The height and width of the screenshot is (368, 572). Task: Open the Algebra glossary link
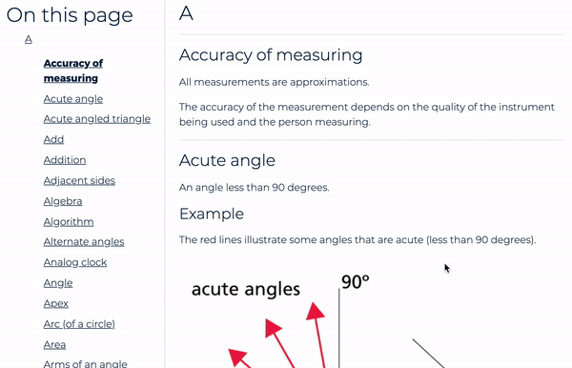(x=63, y=201)
